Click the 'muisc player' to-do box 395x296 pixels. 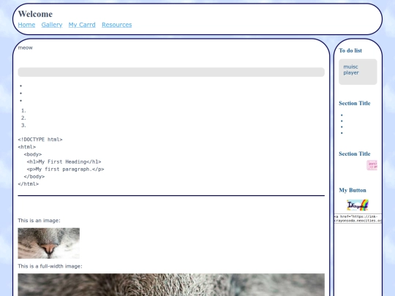[358, 72]
